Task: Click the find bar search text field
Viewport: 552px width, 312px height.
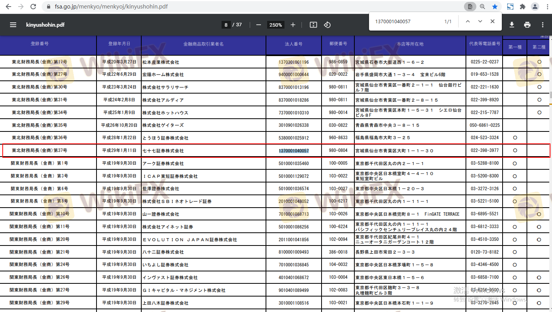Action: 405,22
